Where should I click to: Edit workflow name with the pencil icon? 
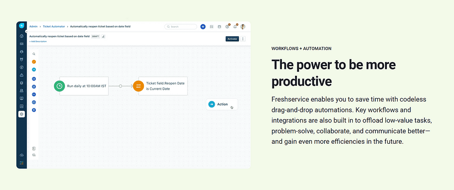click(104, 36)
